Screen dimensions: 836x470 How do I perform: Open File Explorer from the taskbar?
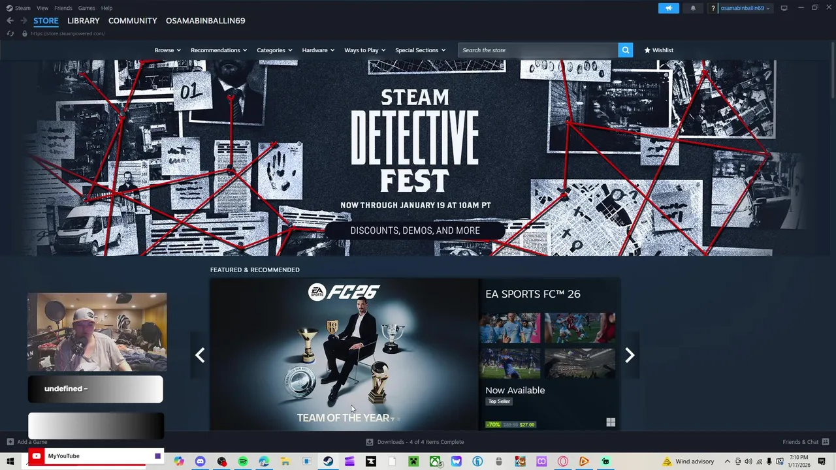(x=285, y=462)
